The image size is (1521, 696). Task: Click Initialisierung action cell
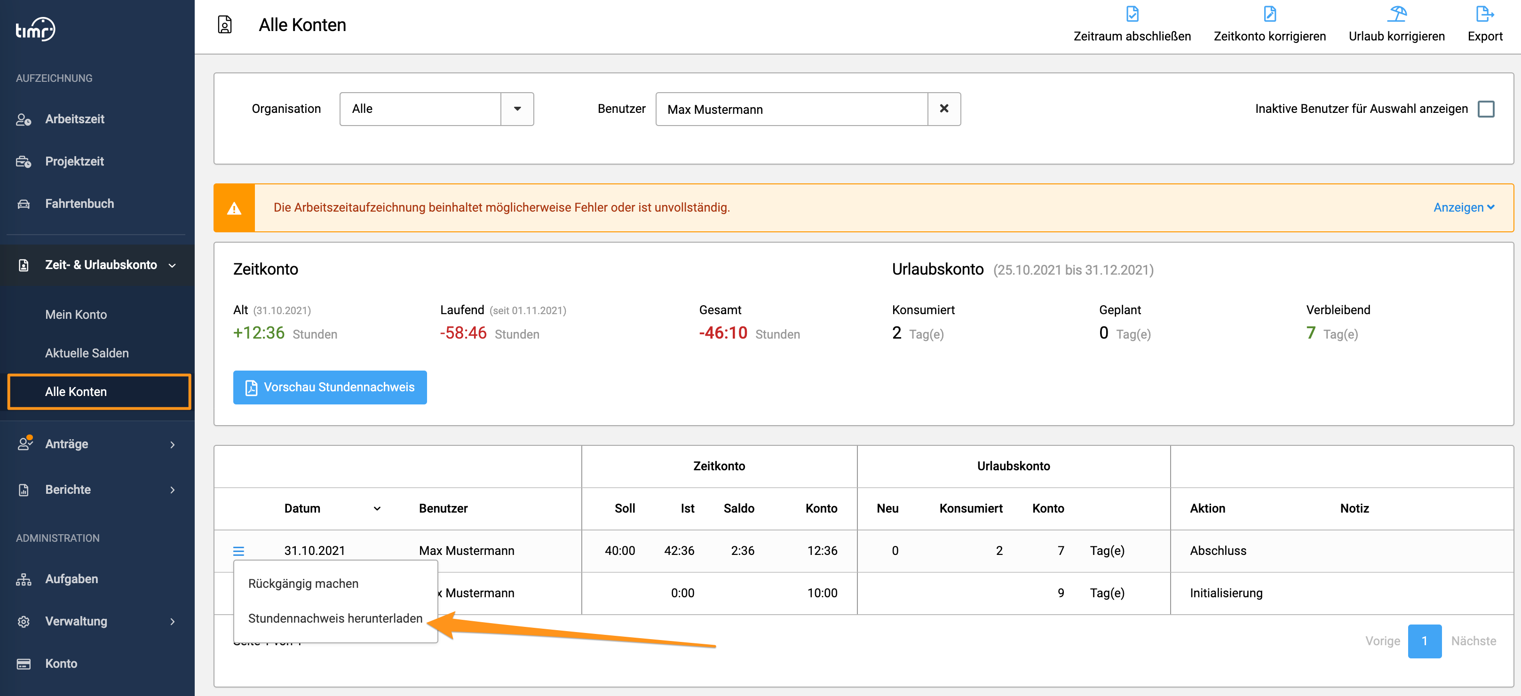point(1226,593)
